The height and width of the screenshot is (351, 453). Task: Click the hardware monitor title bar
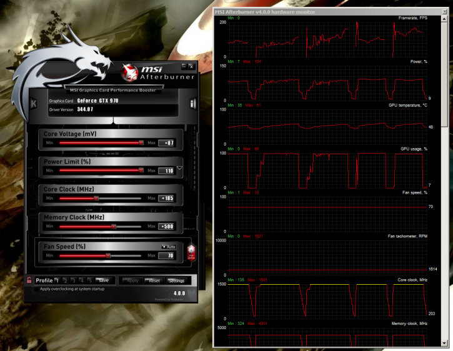click(x=328, y=12)
